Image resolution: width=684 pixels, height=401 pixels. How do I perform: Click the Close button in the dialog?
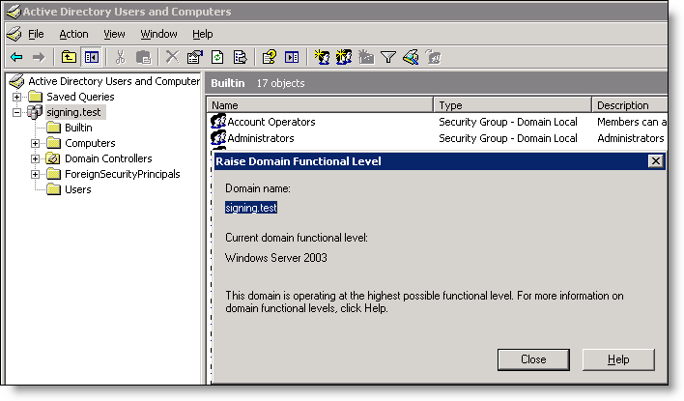pos(533,359)
